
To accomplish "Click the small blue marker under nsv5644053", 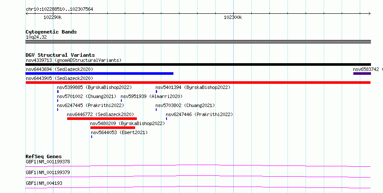I will [92, 137].
